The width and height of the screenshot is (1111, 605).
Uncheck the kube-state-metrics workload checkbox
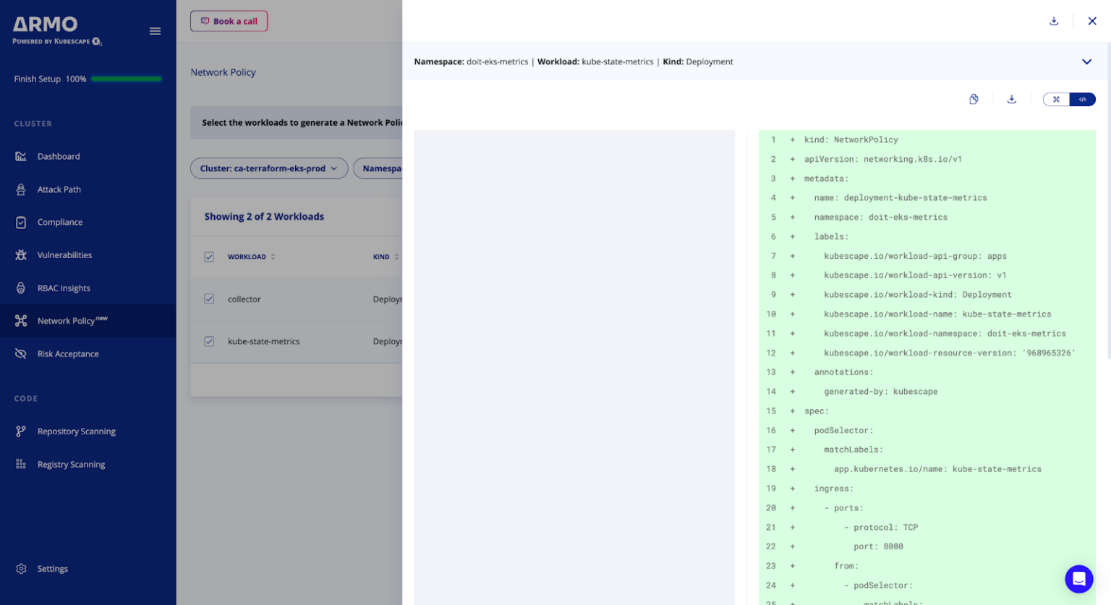coord(209,341)
